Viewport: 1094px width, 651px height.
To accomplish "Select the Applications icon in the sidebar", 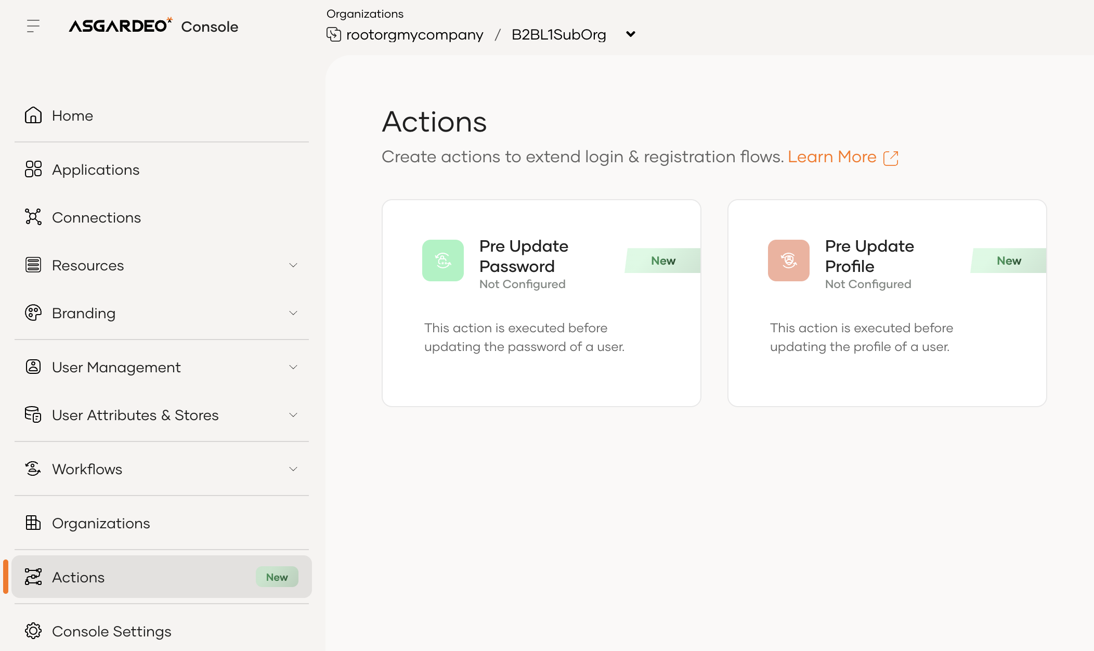I will click(33, 170).
